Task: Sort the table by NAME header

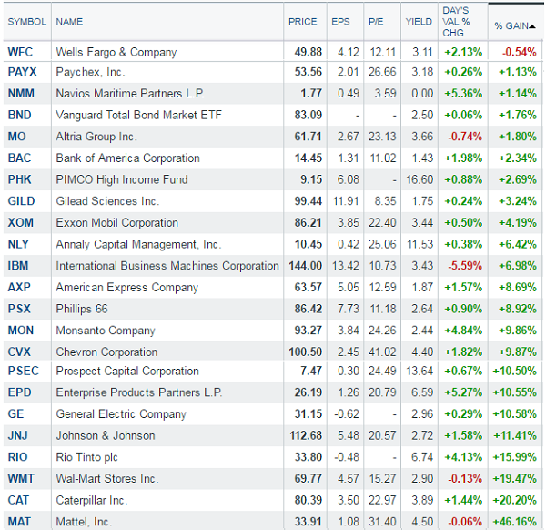Action: pos(69,22)
